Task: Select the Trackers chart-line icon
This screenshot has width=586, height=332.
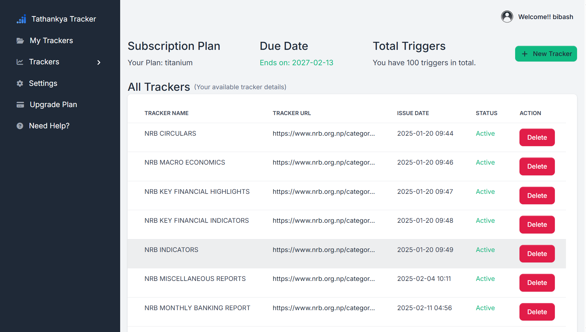Action: pyautogui.click(x=20, y=62)
